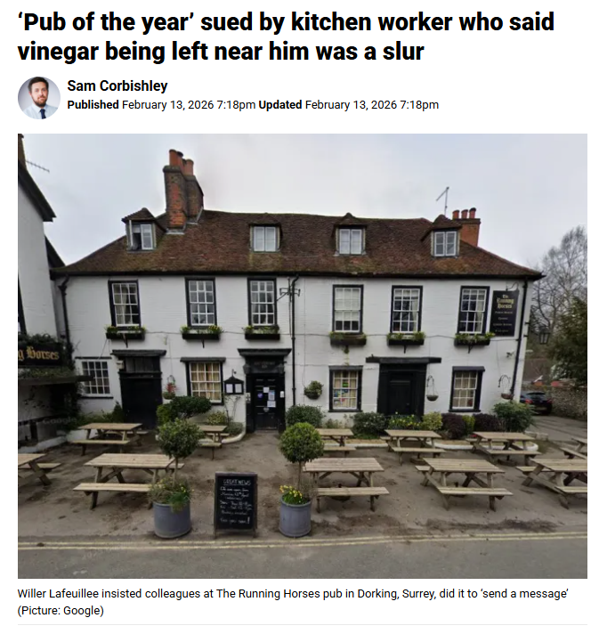
Task: Click the Running Horses wall sign by right window
Action: [505, 313]
